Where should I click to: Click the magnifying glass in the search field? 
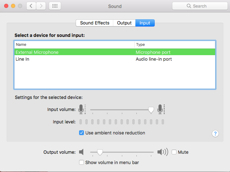[189, 6]
